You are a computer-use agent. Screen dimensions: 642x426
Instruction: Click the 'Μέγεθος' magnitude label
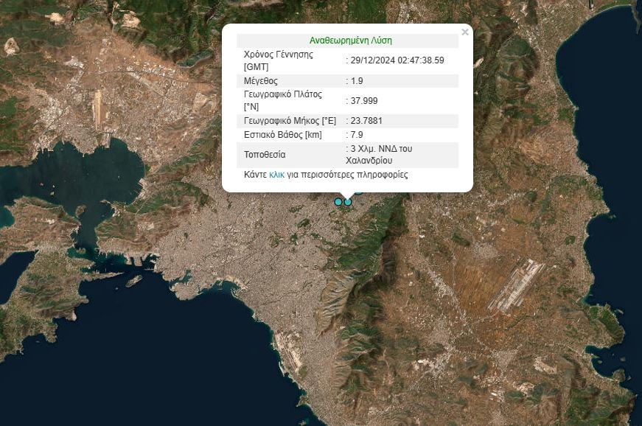[261, 81]
